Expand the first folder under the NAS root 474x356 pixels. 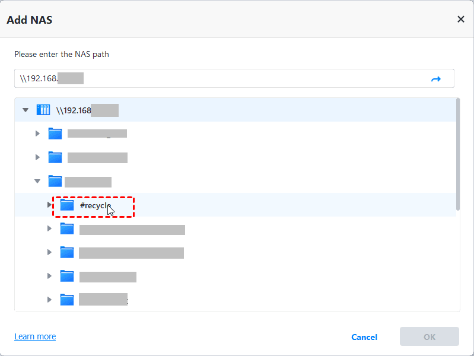coord(37,133)
